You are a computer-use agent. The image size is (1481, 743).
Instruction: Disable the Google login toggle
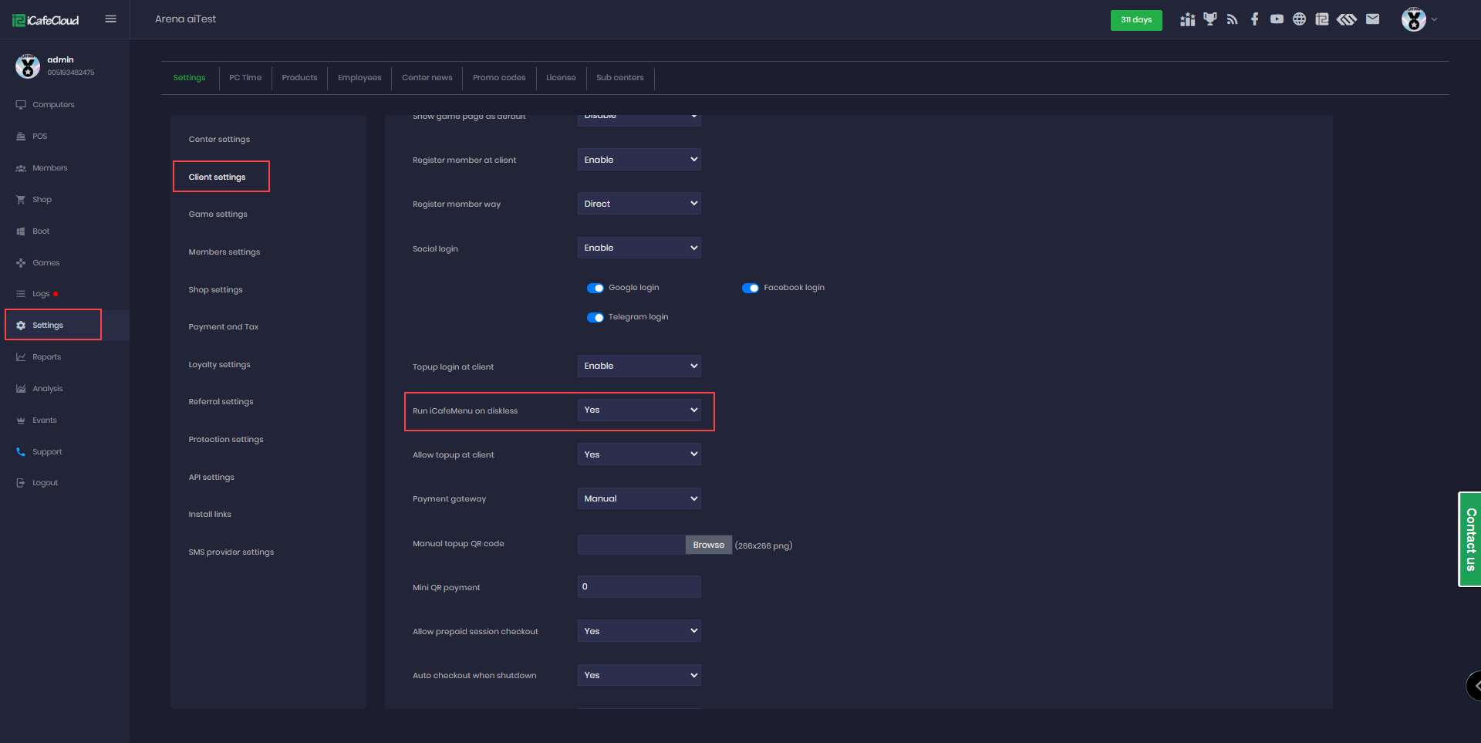pos(595,288)
